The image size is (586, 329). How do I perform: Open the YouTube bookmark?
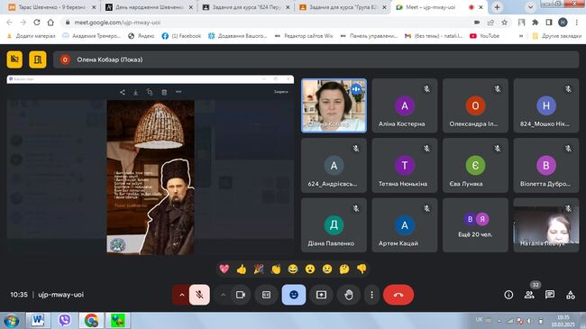pos(485,36)
